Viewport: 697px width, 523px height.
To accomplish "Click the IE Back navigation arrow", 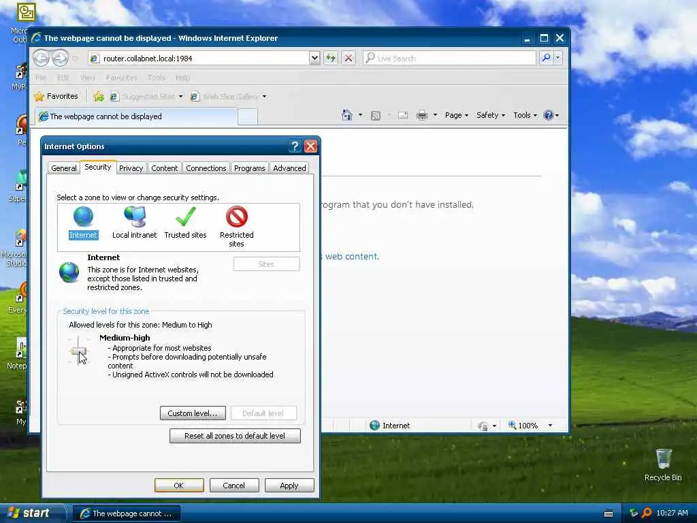I will [42, 59].
